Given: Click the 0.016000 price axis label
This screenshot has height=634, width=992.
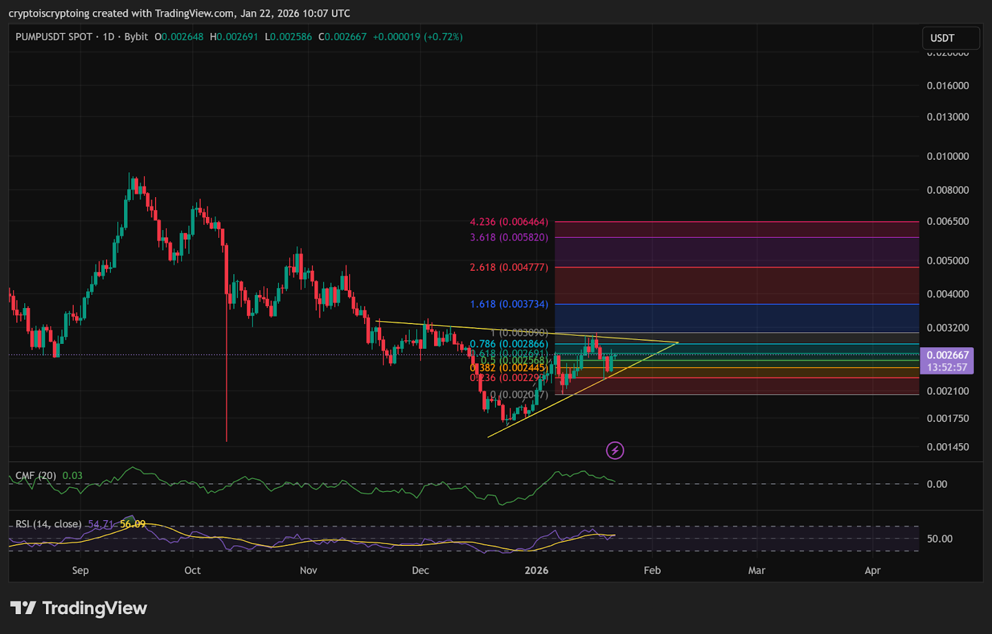Looking at the screenshot, I should [x=947, y=86].
